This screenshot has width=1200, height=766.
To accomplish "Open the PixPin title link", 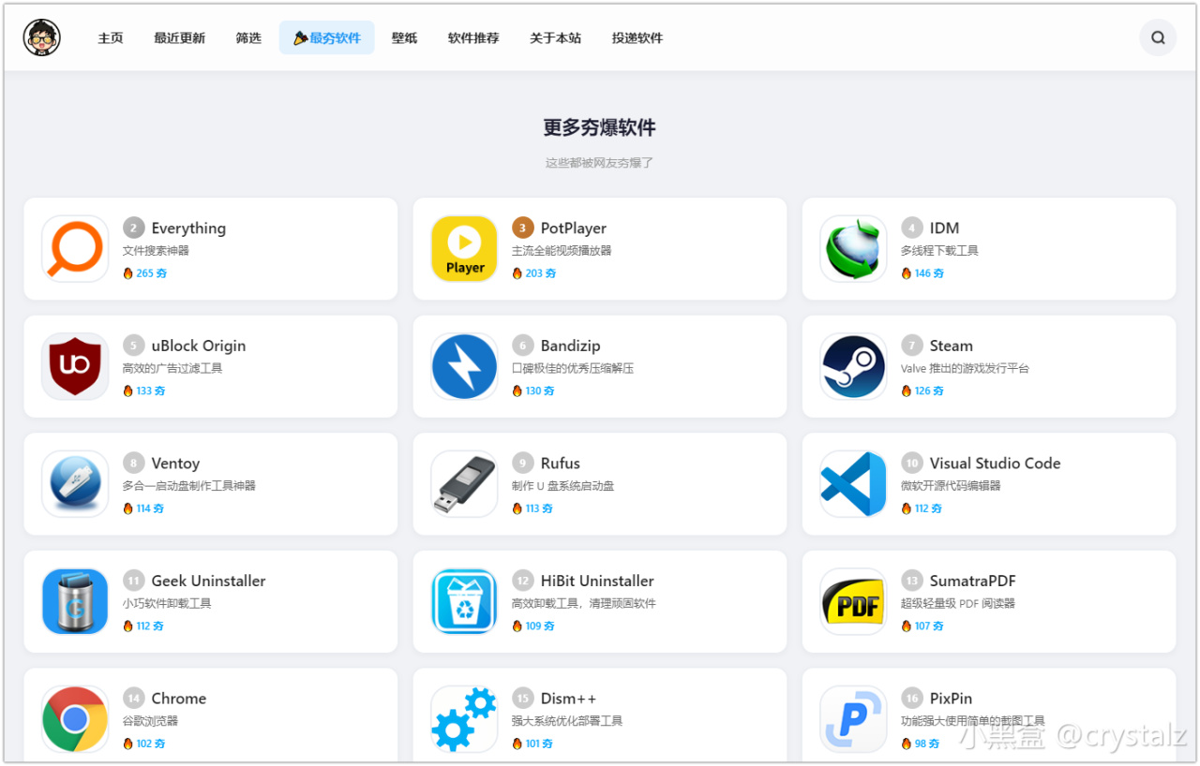I will pyautogui.click(x=951, y=698).
